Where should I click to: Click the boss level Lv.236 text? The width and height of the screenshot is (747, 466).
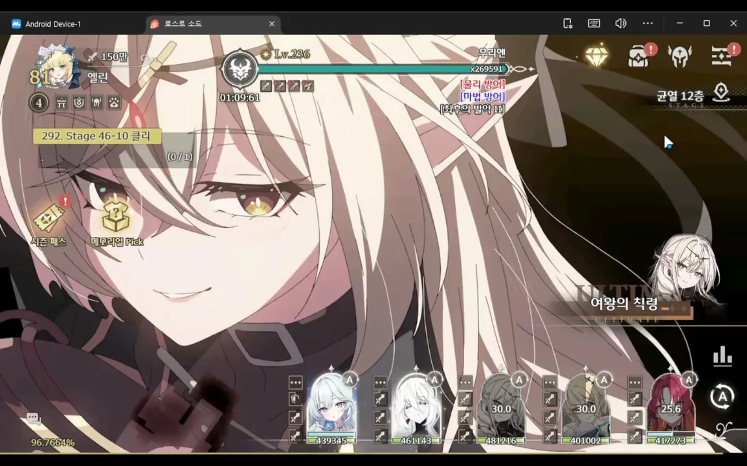tap(292, 54)
